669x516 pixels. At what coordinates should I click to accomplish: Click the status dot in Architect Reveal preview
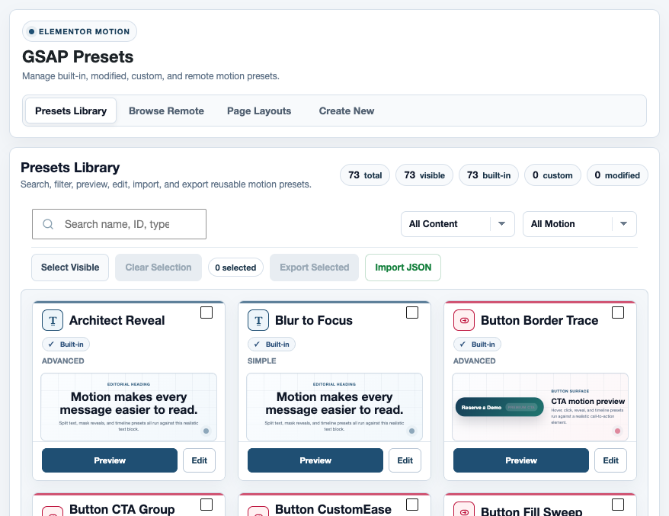coord(206,431)
